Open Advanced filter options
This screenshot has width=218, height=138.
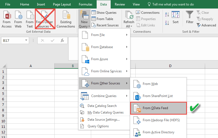(x=206, y=25)
